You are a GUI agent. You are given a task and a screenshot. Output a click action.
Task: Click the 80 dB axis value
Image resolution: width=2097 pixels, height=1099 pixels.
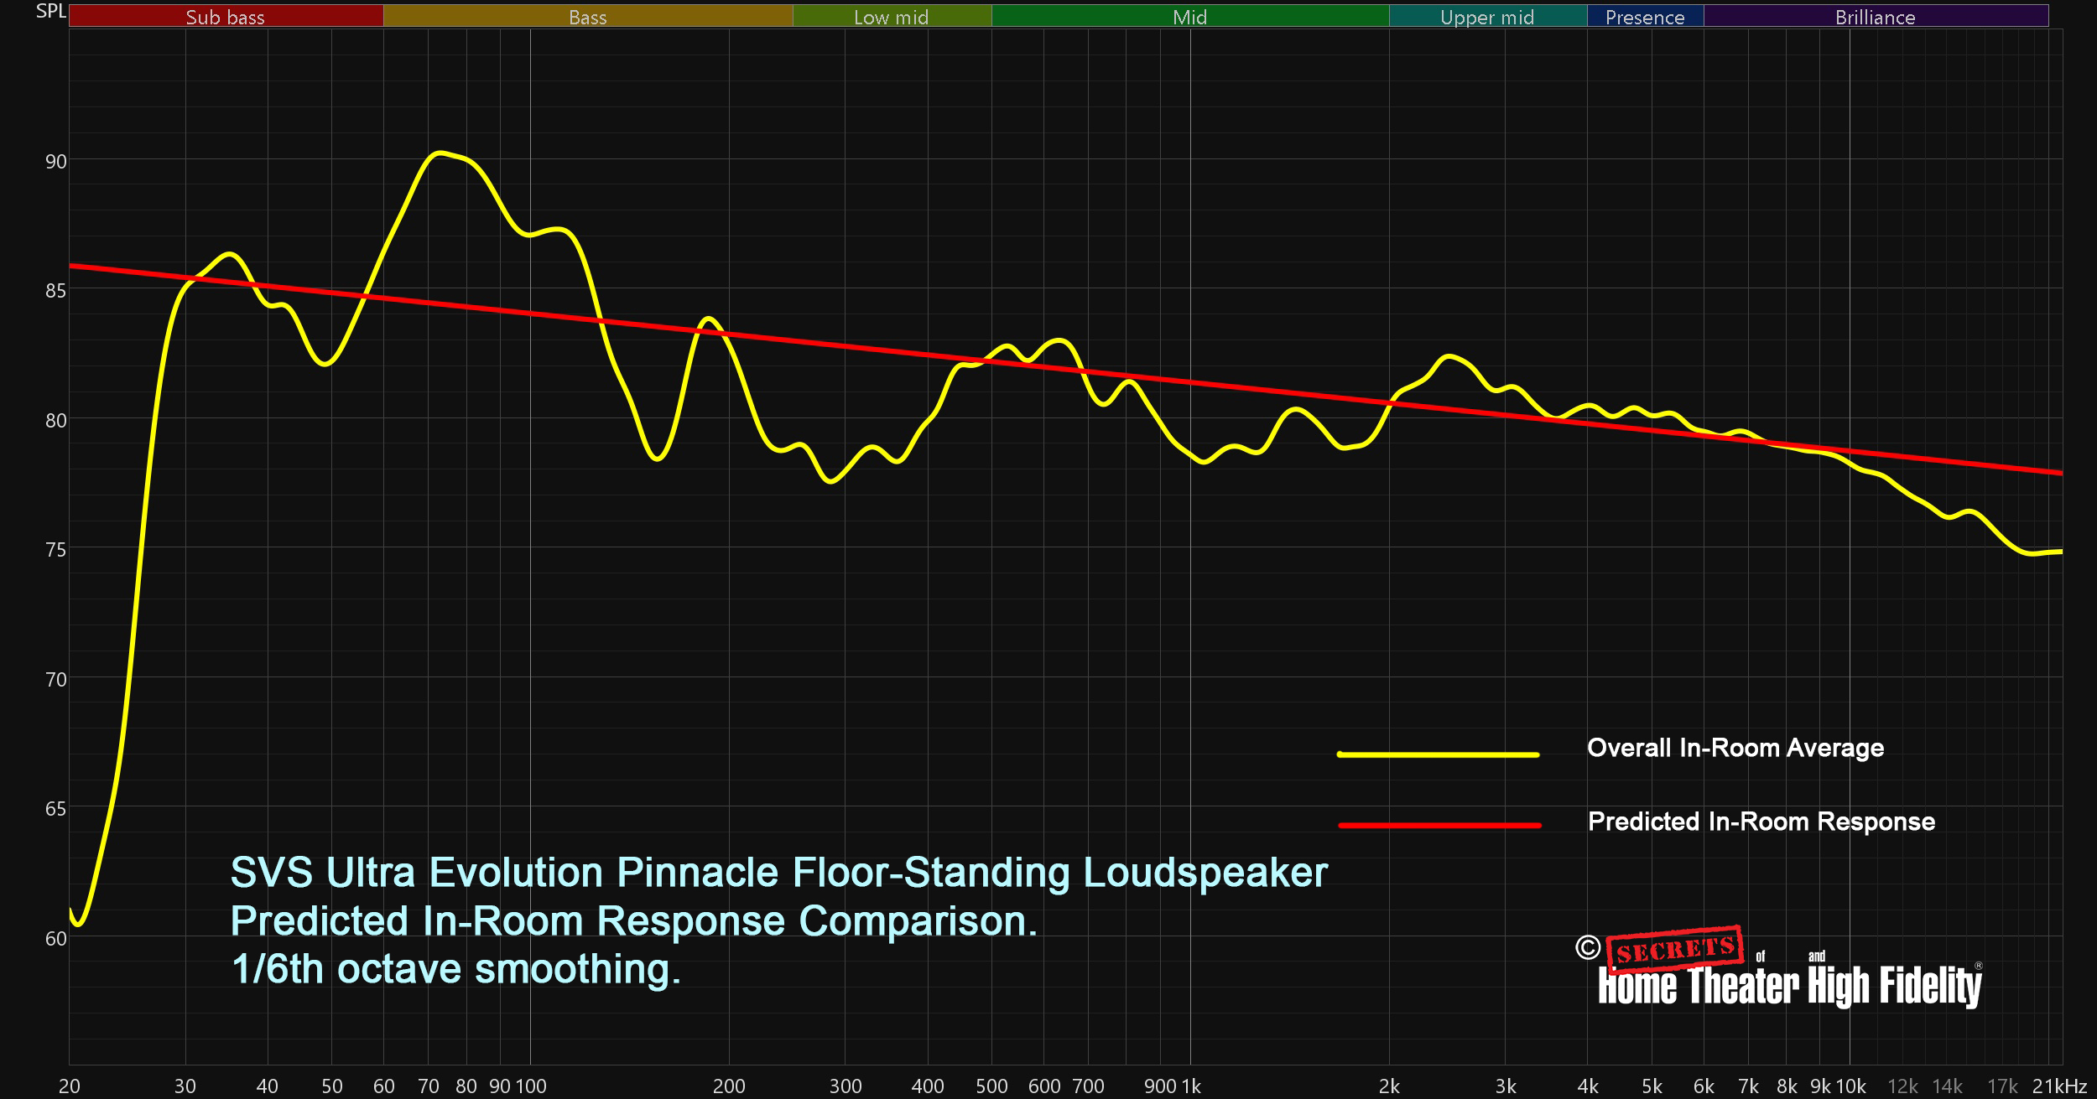[55, 421]
